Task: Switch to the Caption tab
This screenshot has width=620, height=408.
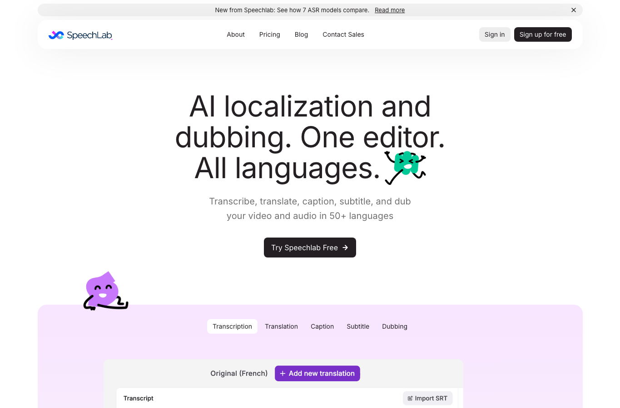Action: tap(322, 326)
